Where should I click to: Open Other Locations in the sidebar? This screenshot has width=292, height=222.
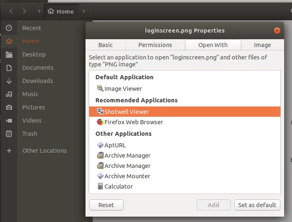tap(44, 151)
